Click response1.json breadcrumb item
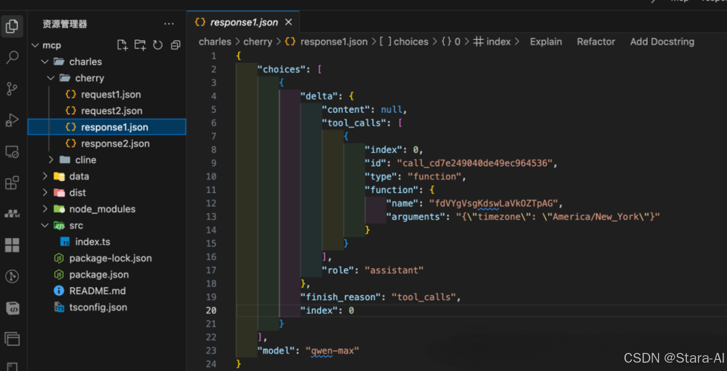 coord(334,42)
